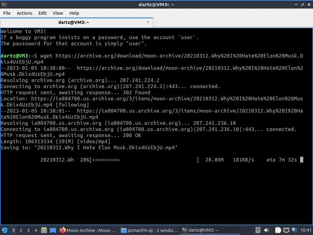The height and width of the screenshot is (235, 313).
Task: Click the wget download progress bar
Action: (144, 160)
